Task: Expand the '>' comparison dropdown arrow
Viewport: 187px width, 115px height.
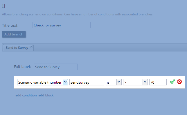Action: point(145,82)
